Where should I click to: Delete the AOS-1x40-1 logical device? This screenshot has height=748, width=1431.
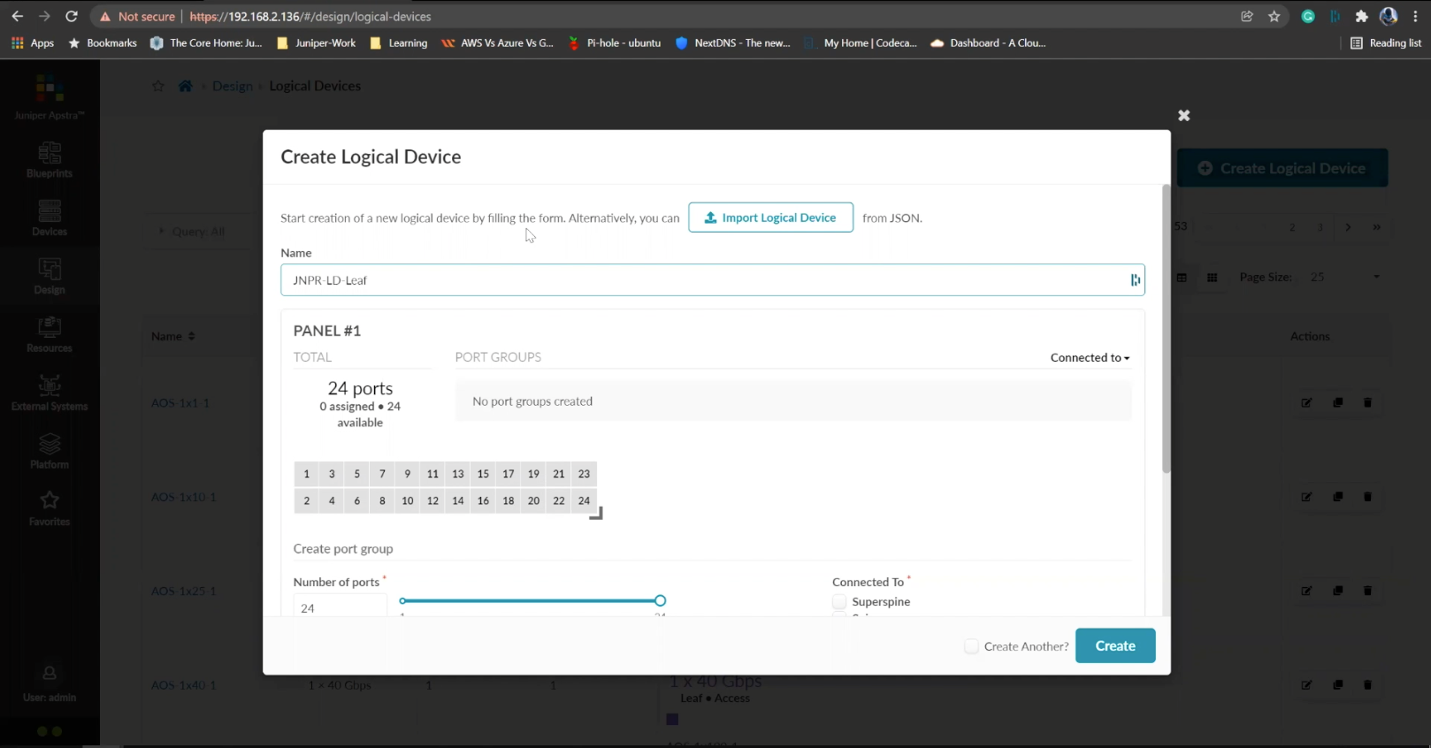(1367, 684)
